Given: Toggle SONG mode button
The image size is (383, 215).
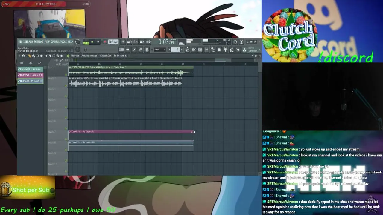Looking at the screenshot, I should (x=86, y=42).
